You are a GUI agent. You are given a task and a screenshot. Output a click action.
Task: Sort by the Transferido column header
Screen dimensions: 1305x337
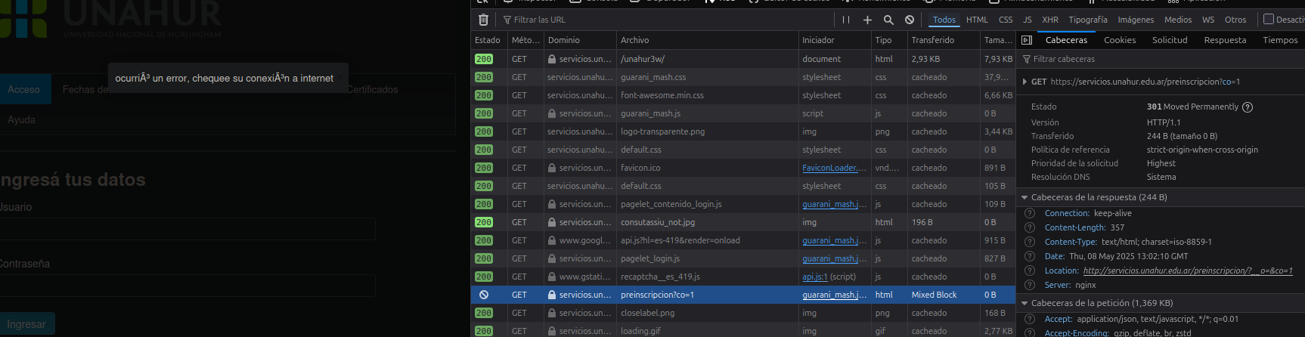(943, 40)
